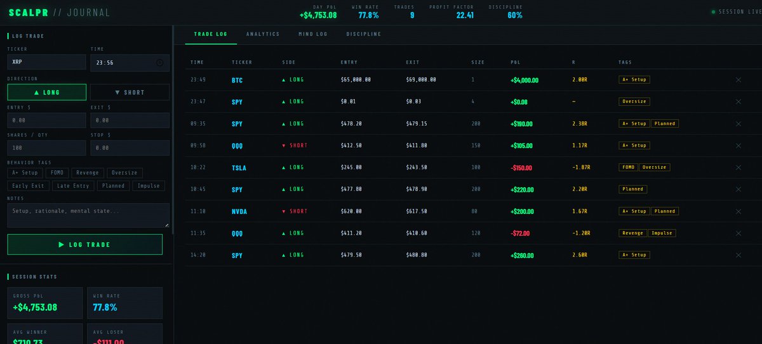Click the 14:20 time cell
Image resolution: width=762 pixels, height=344 pixels.
tap(197, 255)
